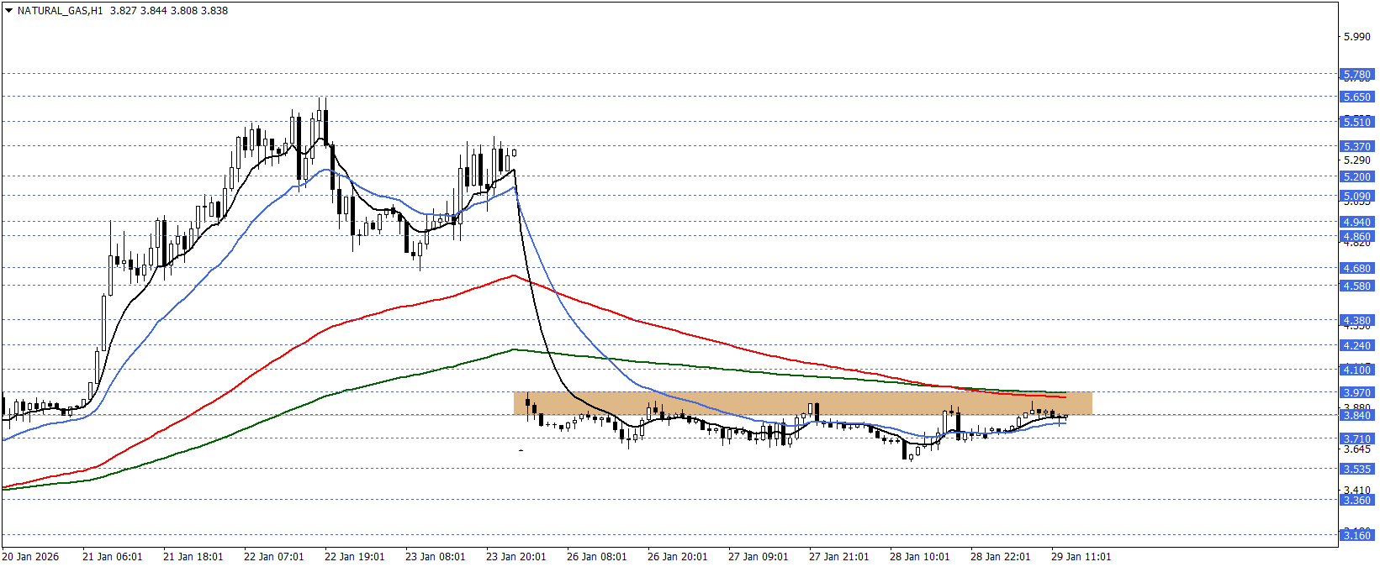Select the 23 Jan 20:01 time label
The height and width of the screenshot is (567, 1380).
point(516,556)
